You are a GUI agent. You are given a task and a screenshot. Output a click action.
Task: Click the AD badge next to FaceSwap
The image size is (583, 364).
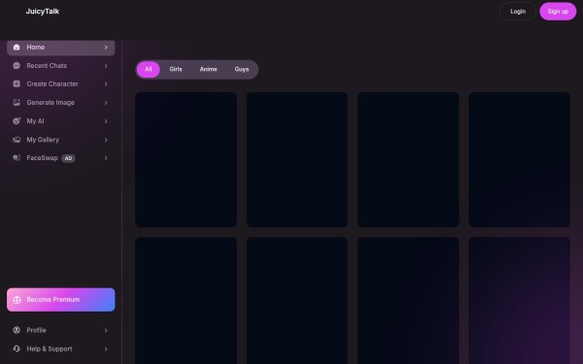tap(68, 158)
